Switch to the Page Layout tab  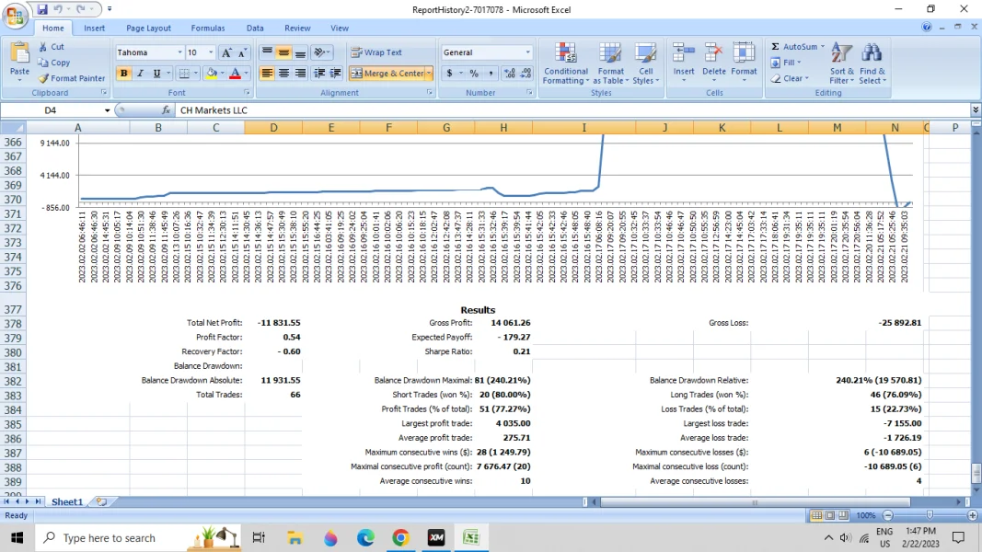coord(148,29)
